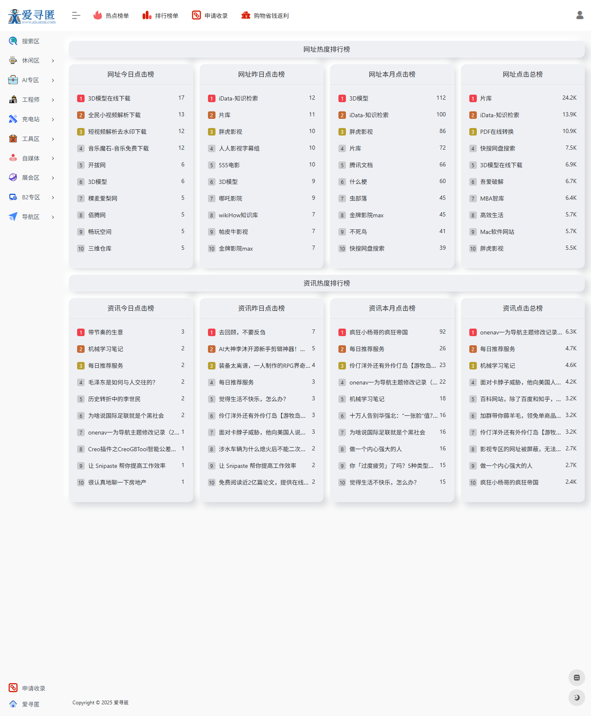The width and height of the screenshot is (591, 716).
Task: Click the 爱寻匿 home icon at bottom
Action: point(13,704)
